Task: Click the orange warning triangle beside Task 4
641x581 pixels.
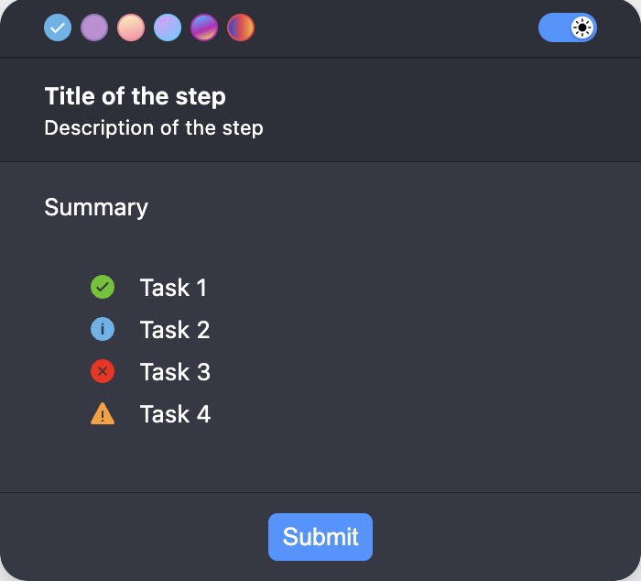Action: tap(103, 413)
